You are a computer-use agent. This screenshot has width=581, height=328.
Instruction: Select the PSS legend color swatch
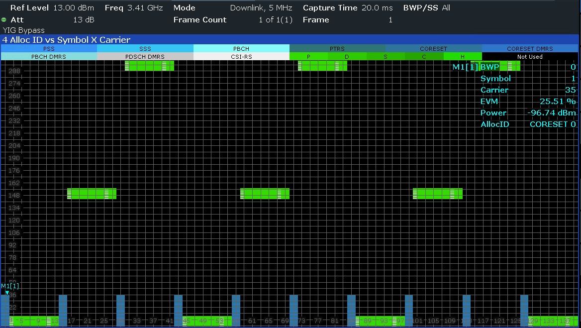[49, 49]
